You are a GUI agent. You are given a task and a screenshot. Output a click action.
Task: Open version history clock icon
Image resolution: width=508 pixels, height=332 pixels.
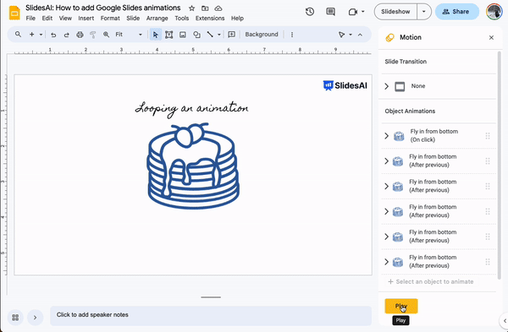click(x=310, y=12)
